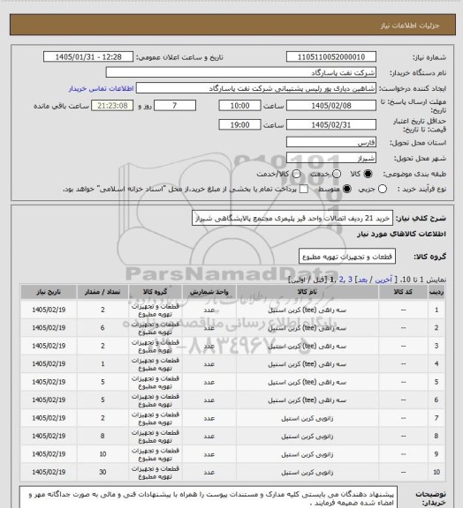Click the شماره نیاز field 1105110052000010

pyautogui.click(x=331, y=57)
